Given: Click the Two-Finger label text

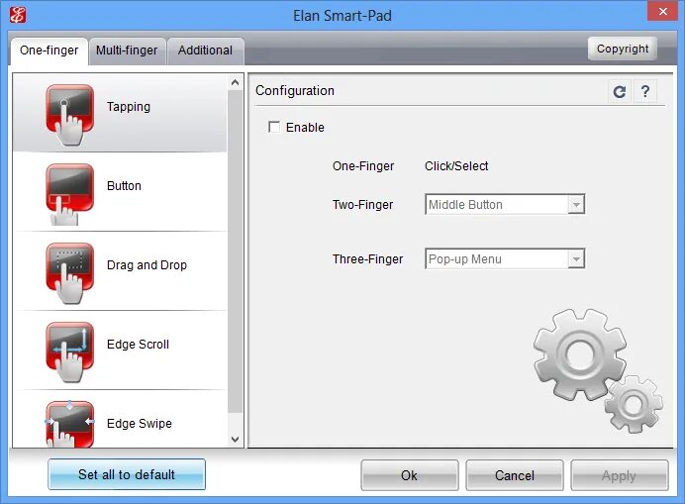Looking at the screenshot, I should [x=362, y=205].
